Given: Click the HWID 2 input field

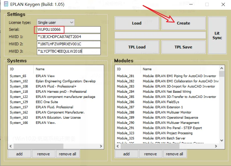Looking at the screenshot, I should tap(69, 44).
